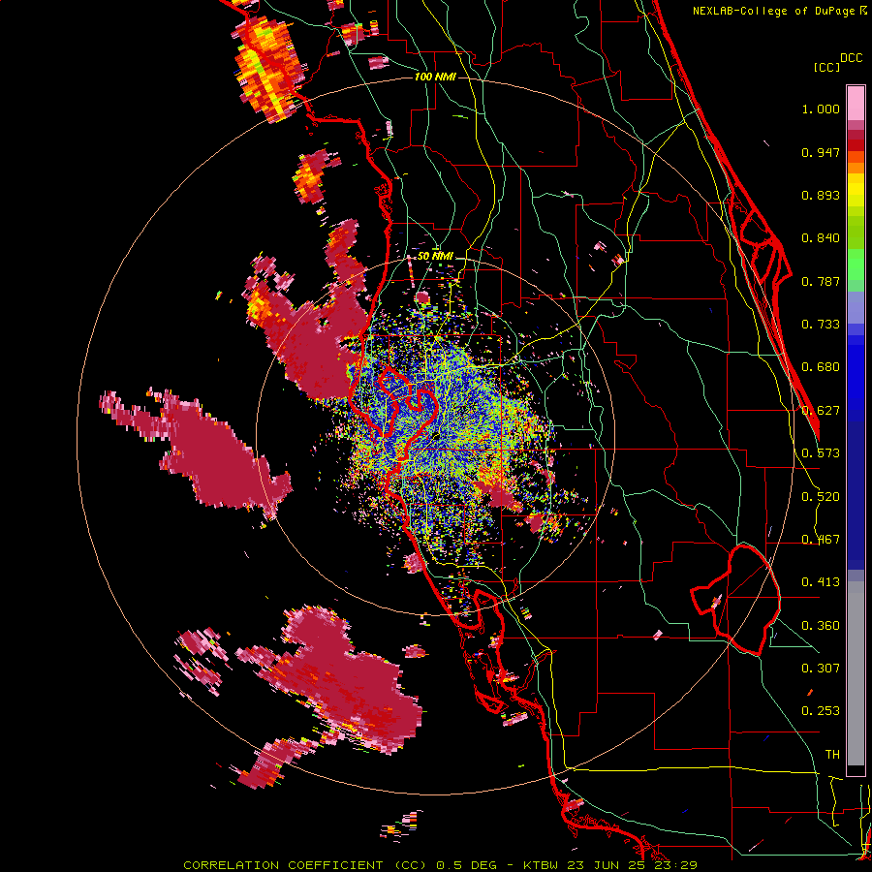Image resolution: width=872 pixels, height=872 pixels.
Task: Click the DCC product label
Action: [852, 57]
